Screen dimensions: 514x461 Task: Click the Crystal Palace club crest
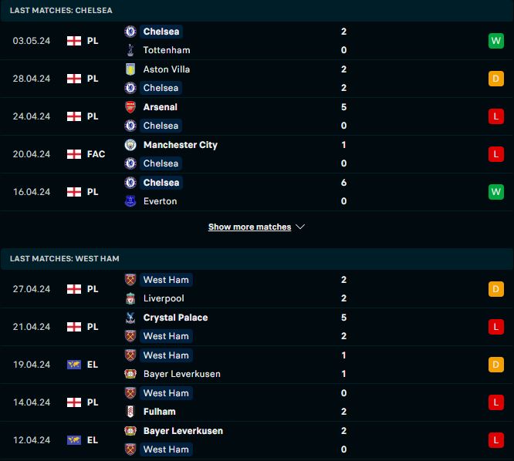tap(130, 318)
